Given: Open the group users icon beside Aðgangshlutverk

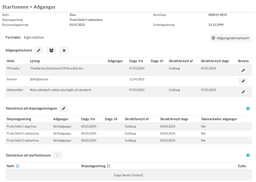Looking at the screenshot, I should [x=51, y=50].
